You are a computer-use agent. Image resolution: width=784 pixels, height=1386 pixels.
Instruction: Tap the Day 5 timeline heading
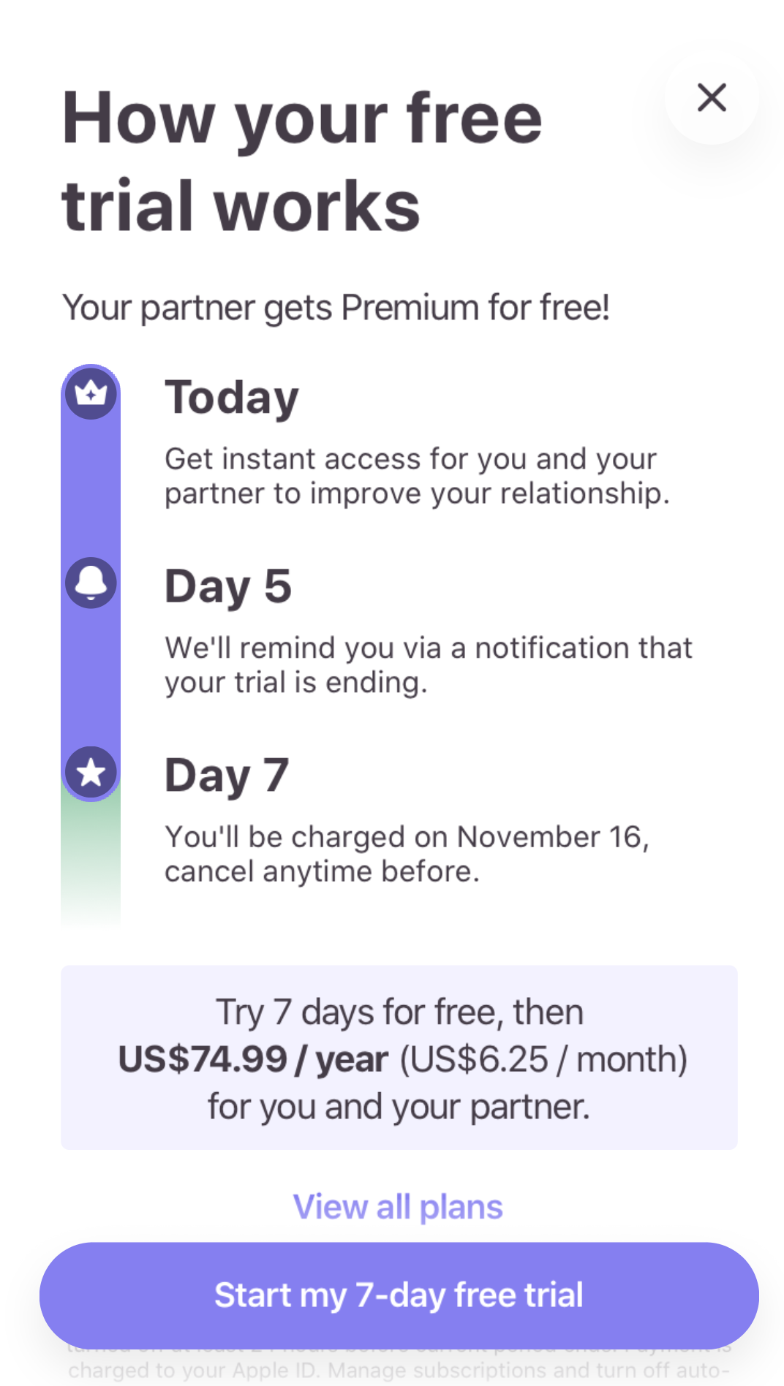click(228, 586)
